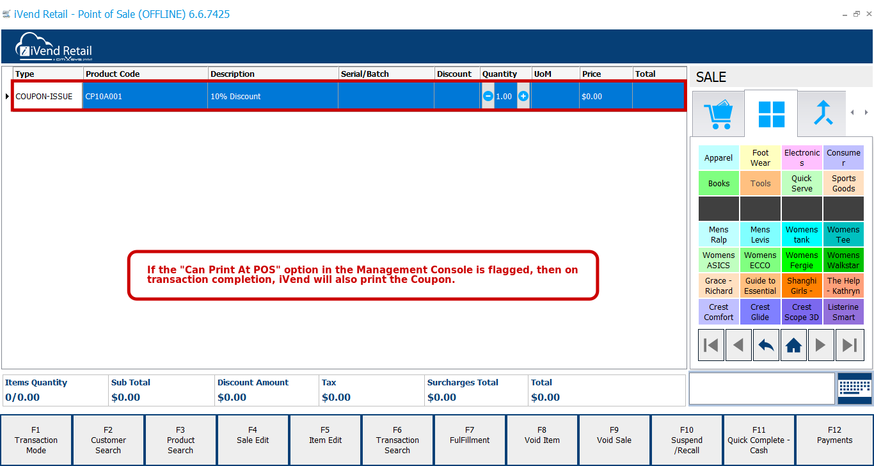
Task: Click the 10% Discount description cell
Action: (x=273, y=96)
